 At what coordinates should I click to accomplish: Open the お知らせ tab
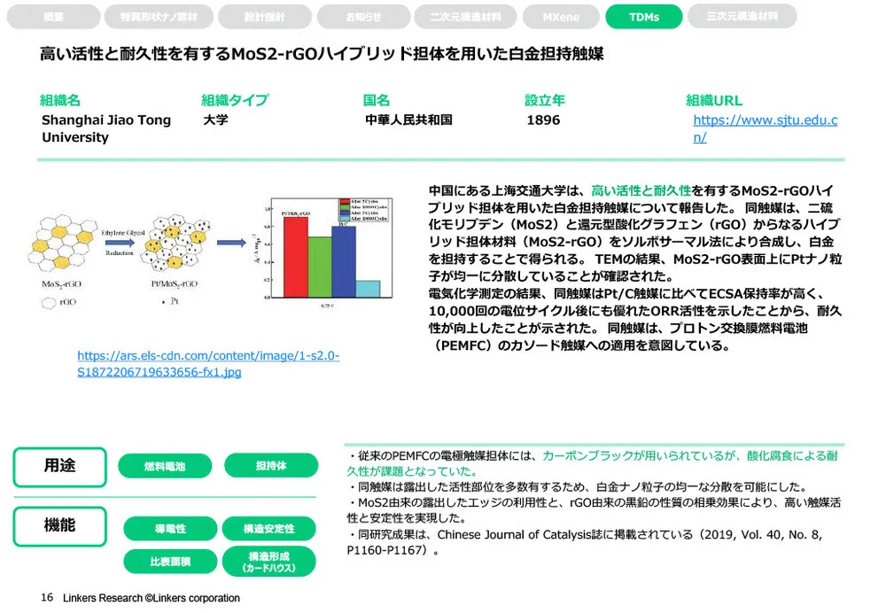tap(364, 16)
